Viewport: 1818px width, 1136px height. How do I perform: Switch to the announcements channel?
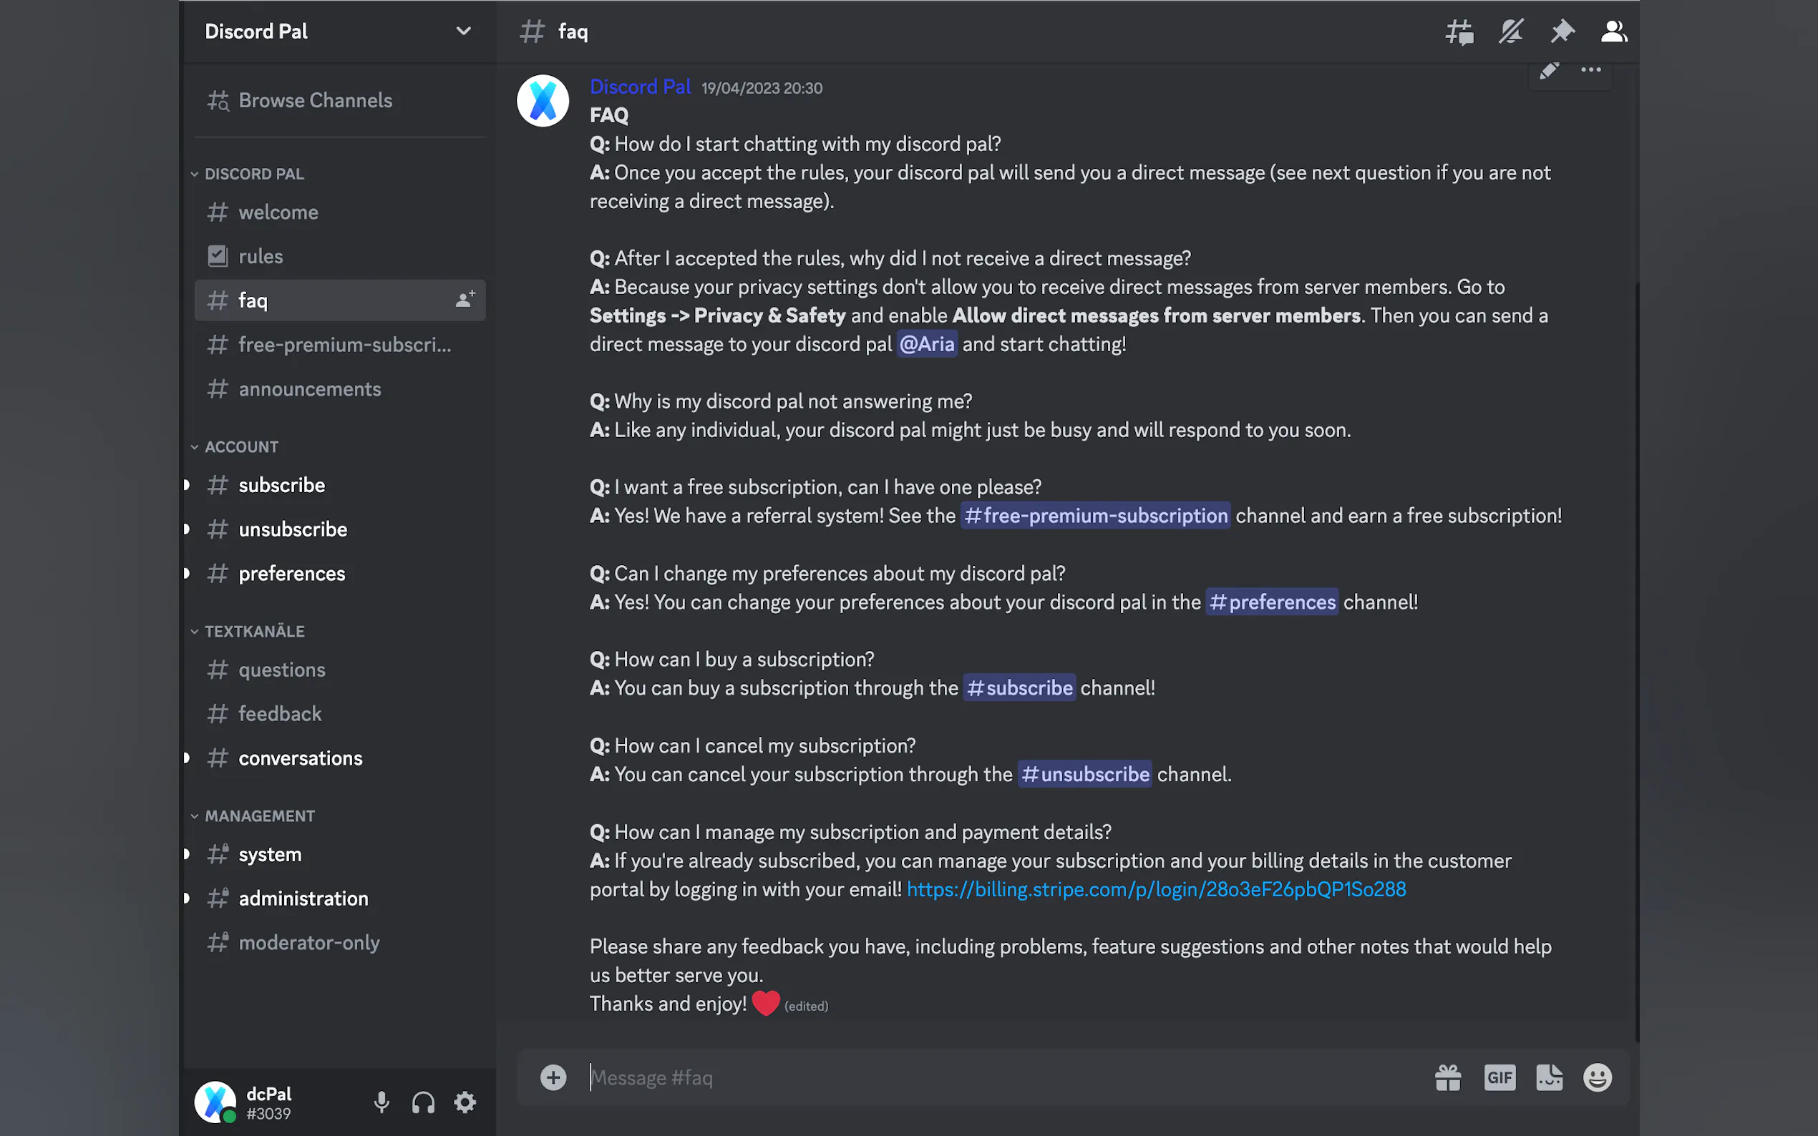pos(310,389)
